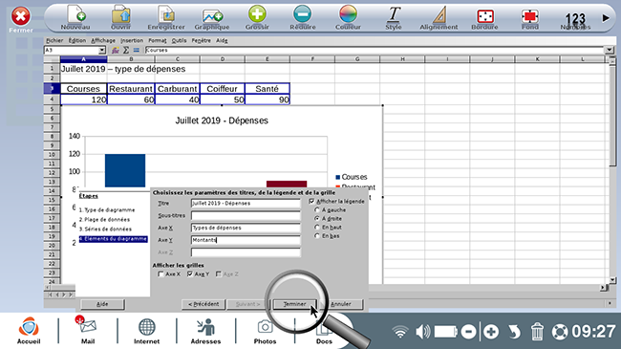This screenshot has height=349, width=621.
Task: Go to step 3 Séries de données
Action: (105, 229)
